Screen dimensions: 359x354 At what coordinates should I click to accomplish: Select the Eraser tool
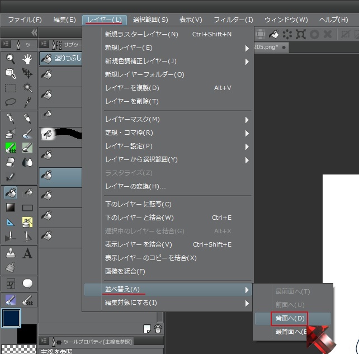coord(11,162)
